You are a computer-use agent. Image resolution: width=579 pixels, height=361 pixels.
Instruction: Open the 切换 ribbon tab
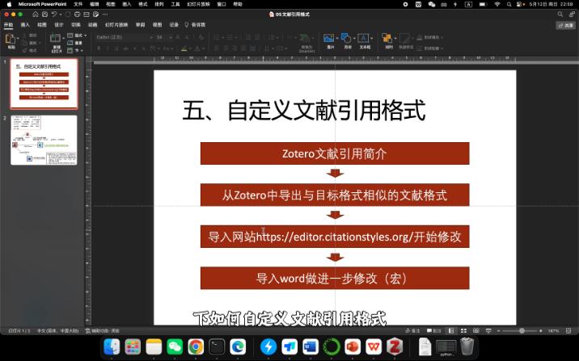coord(76,25)
